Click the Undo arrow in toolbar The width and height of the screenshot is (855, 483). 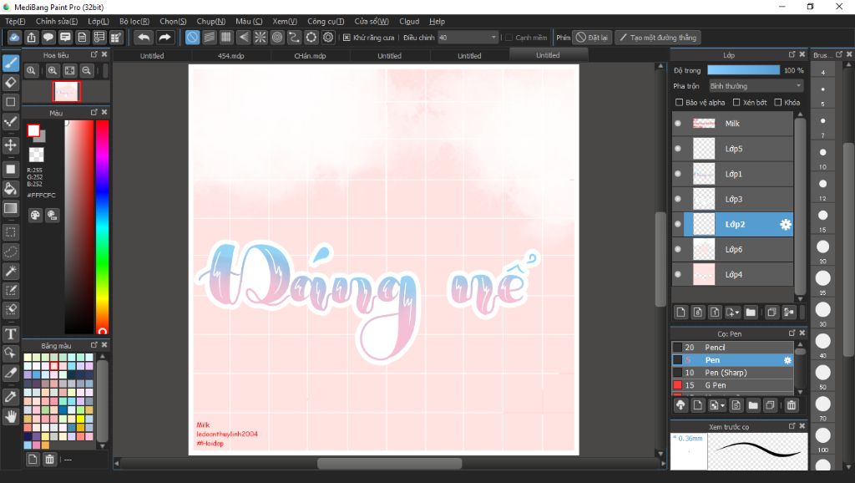pos(144,38)
